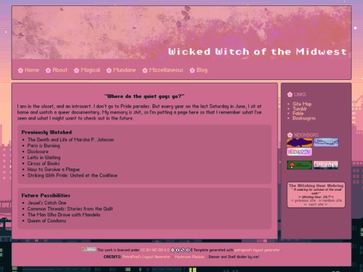Viewport: 363px width, 272px height.
Task: Click the banner header image
Action: click(182, 32)
